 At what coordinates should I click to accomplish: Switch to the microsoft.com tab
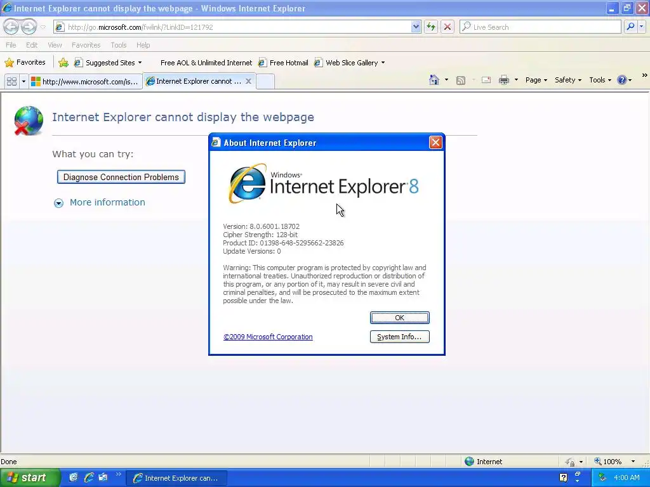coord(86,81)
